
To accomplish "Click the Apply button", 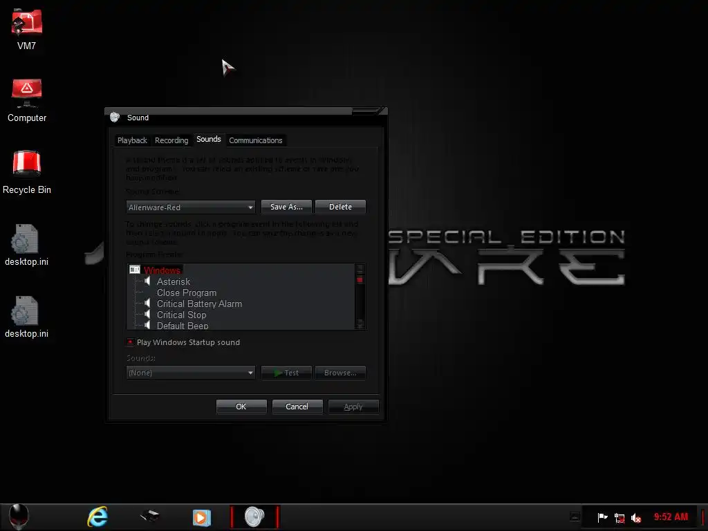I will coord(353,407).
